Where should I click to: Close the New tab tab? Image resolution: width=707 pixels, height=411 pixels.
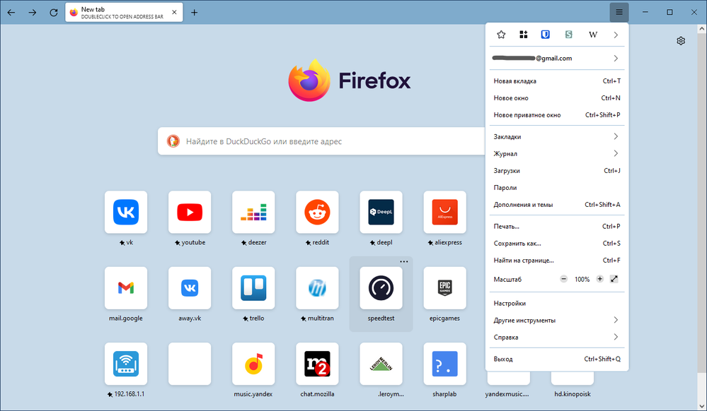click(x=174, y=12)
